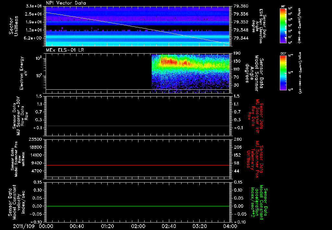Screen dimensions: 332x230
Task: Click the NPI Vector Data panel title
Action: [66, 3]
